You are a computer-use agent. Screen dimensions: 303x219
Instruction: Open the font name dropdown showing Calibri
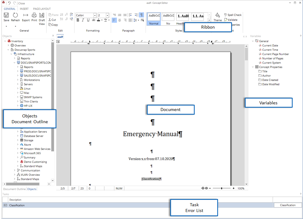95,15
